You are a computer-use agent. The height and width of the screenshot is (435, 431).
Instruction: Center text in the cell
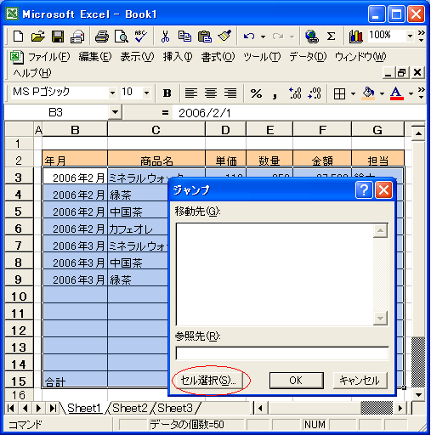tap(211, 93)
